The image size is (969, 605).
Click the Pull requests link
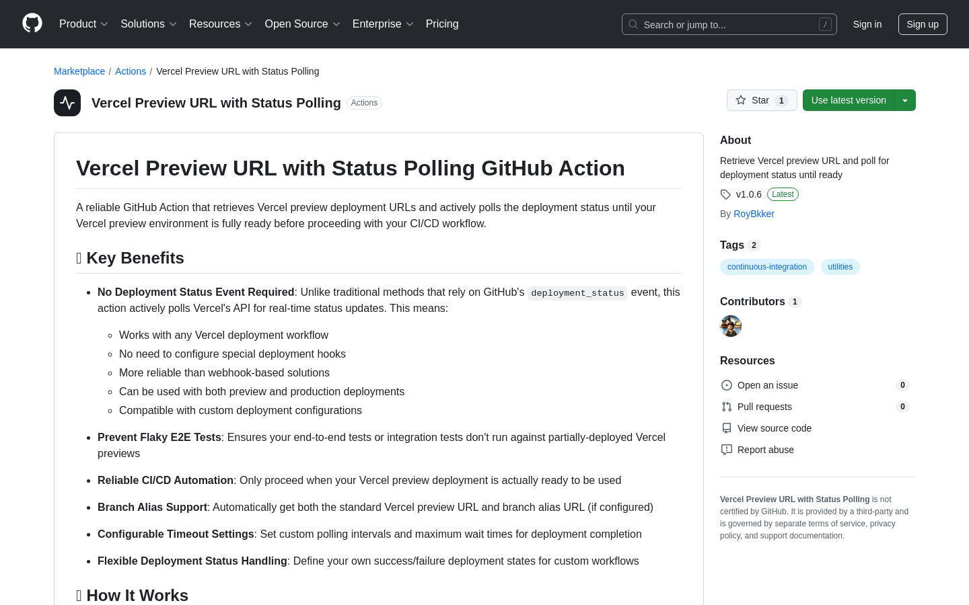click(764, 407)
